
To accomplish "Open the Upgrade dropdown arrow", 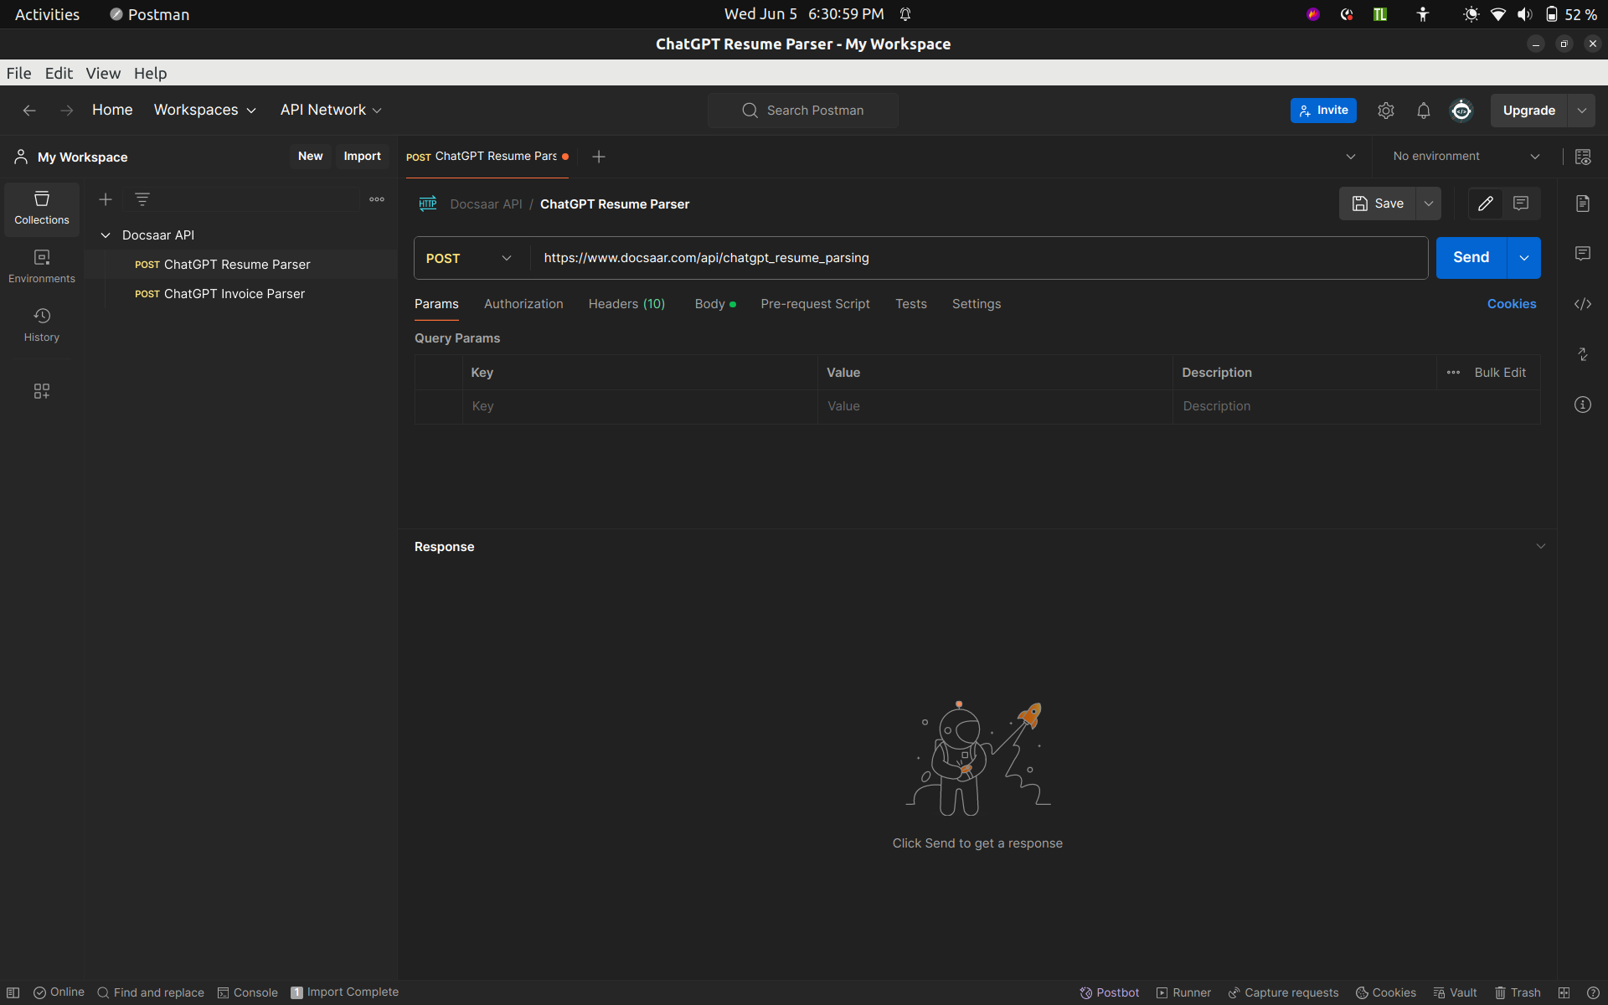I will pos(1581,111).
